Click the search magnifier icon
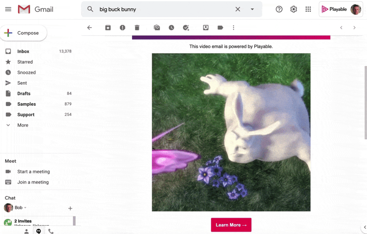 pyautogui.click(x=90, y=9)
